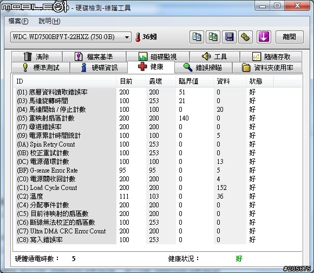Switch to the 磁碟監視 tab
The height and width of the screenshot is (273, 314).
point(158,56)
